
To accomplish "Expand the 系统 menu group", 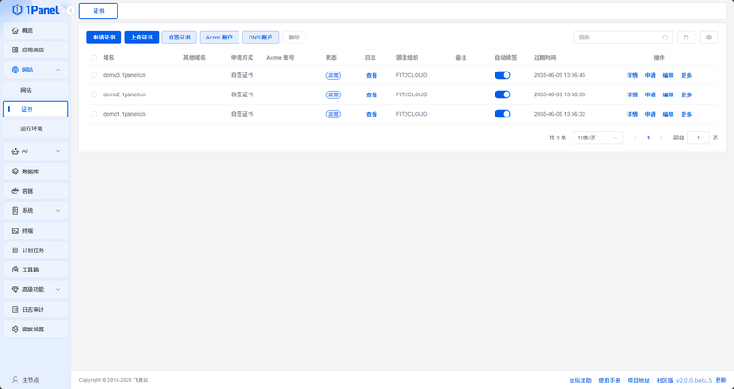I will (x=36, y=211).
